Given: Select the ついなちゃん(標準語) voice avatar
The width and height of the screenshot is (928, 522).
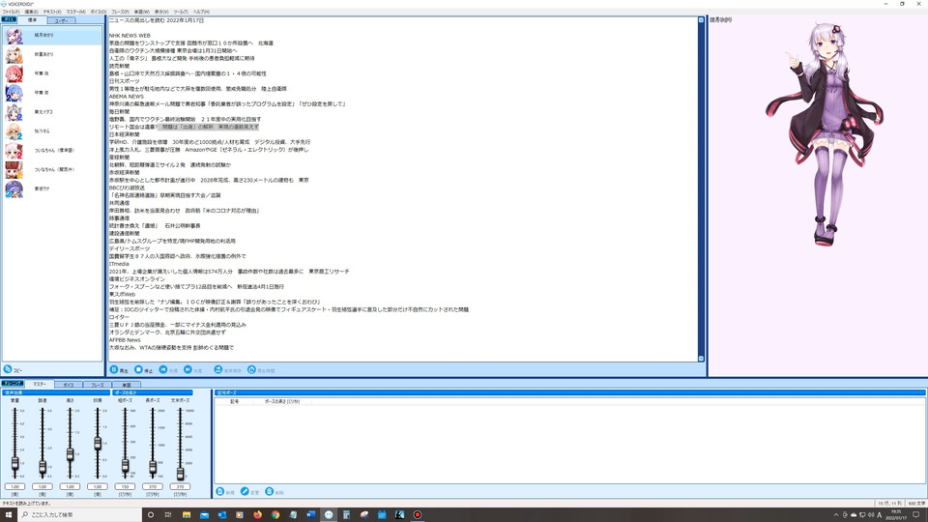Looking at the screenshot, I should point(14,151).
